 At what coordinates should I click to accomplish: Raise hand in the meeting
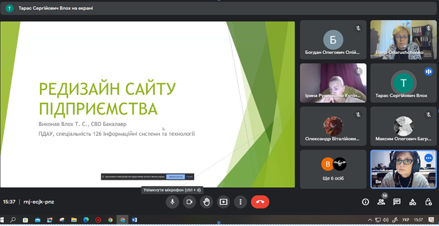point(206,202)
